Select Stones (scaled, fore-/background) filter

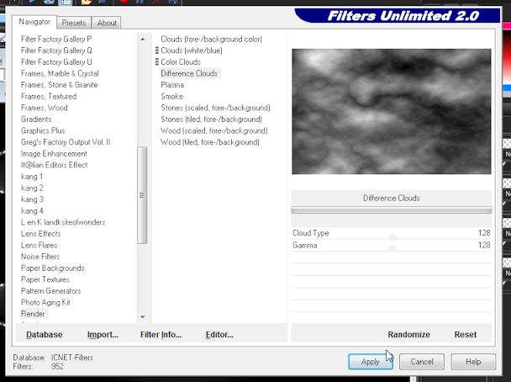(215, 108)
